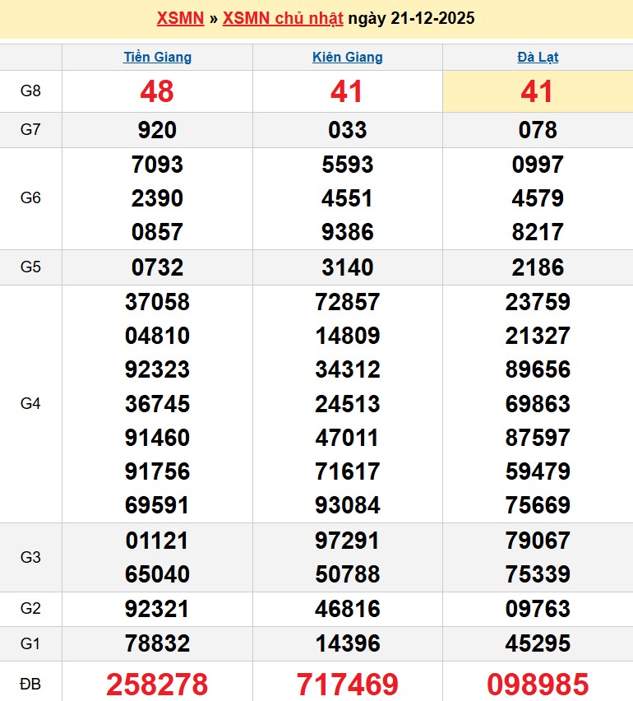
Task: Select Đà Lạt special prize 098985
Action: click(x=538, y=684)
